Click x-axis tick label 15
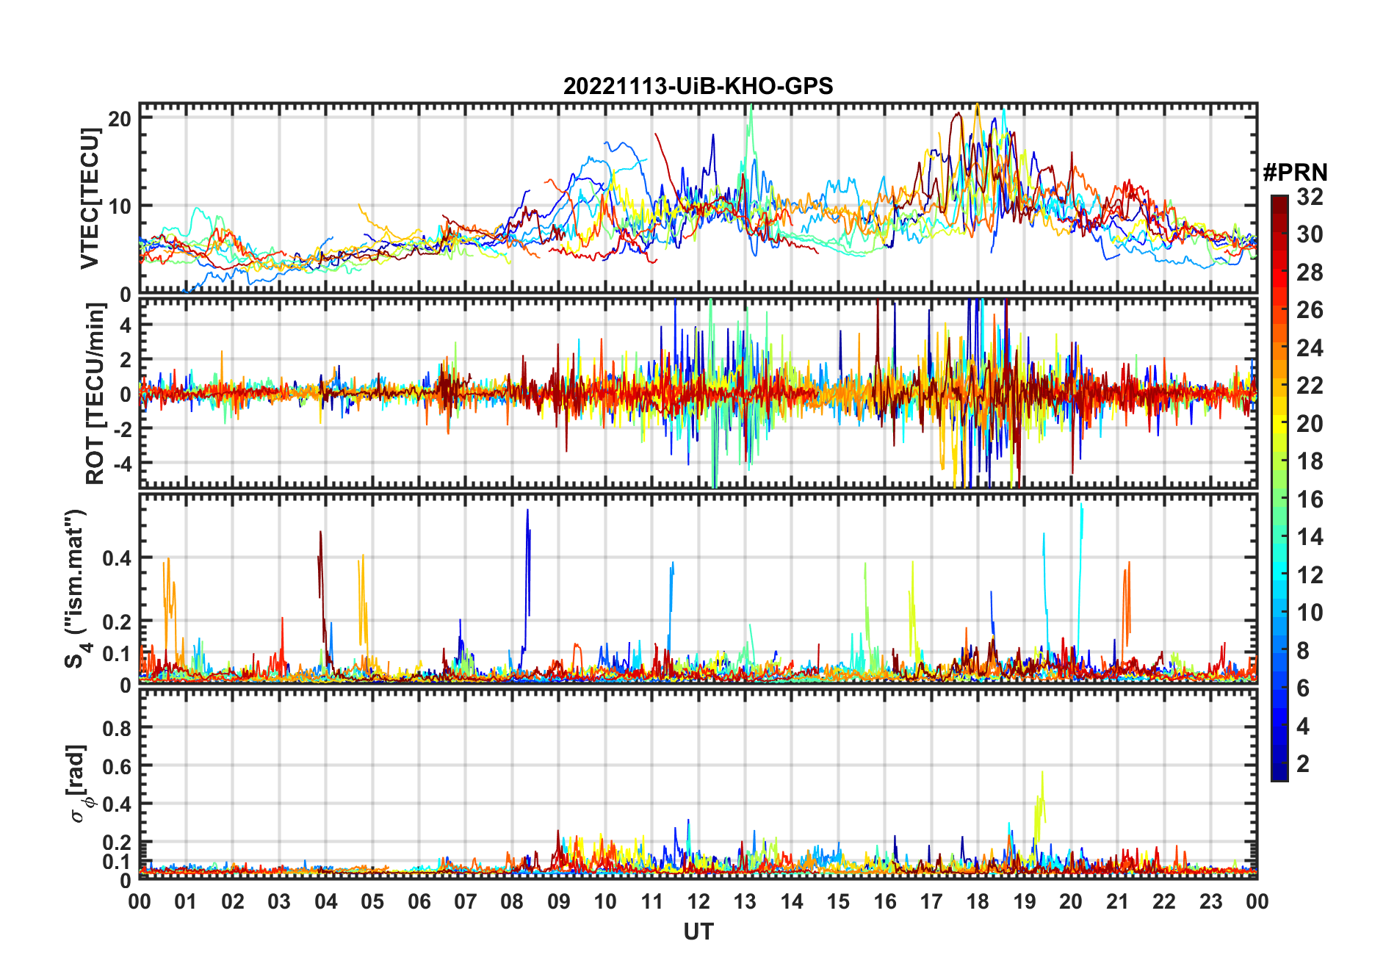Image resolution: width=1397 pixels, height=977 pixels. (838, 901)
